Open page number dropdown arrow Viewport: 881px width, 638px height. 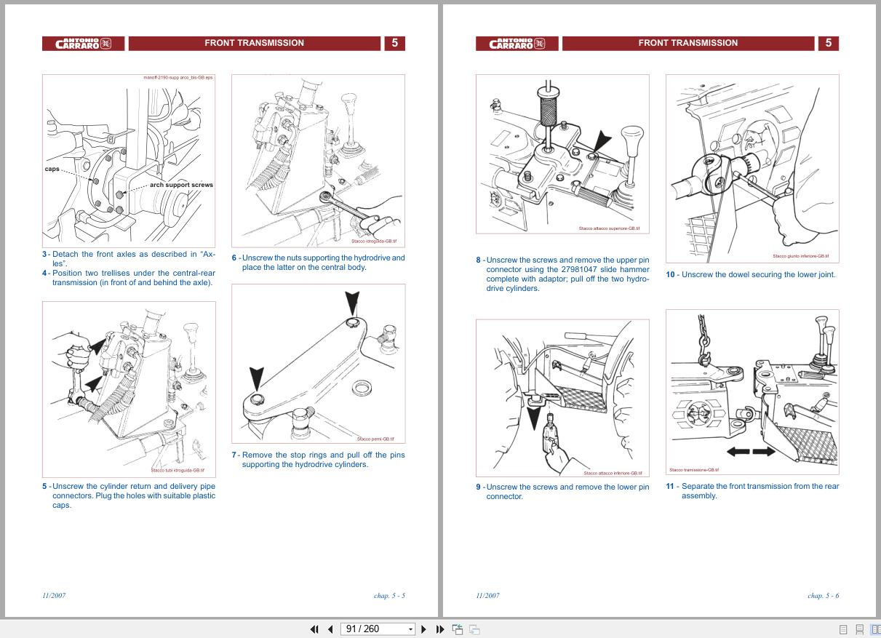(410, 629)
